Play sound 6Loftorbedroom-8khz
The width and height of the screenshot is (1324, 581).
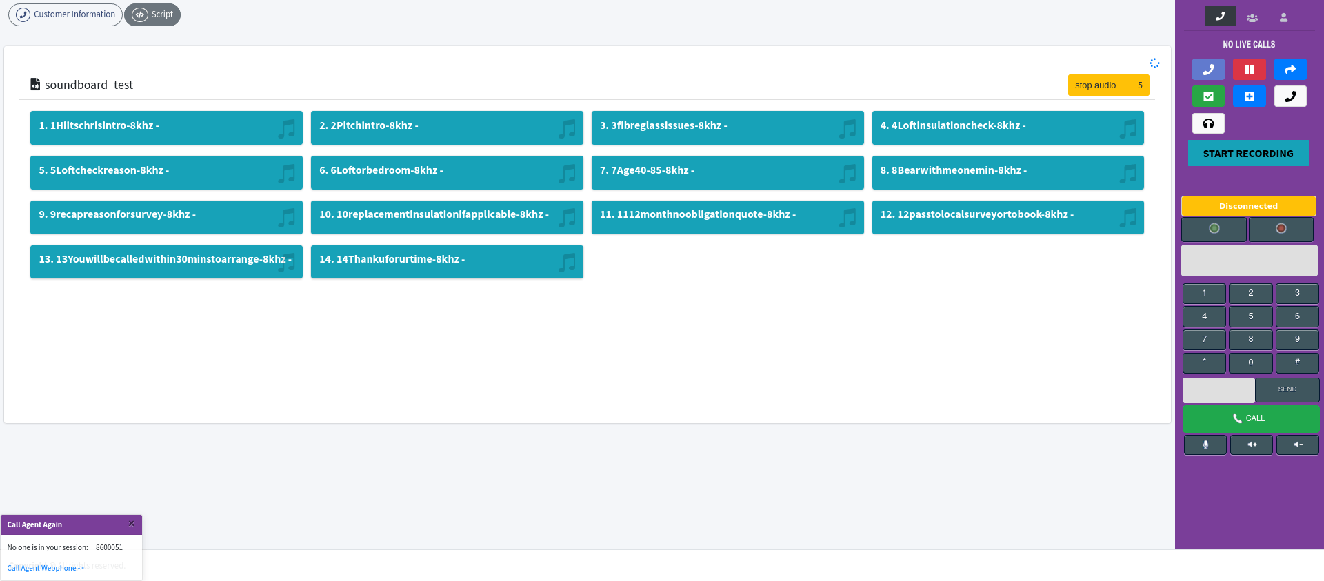pyautogui.click(x=447, y=172)
